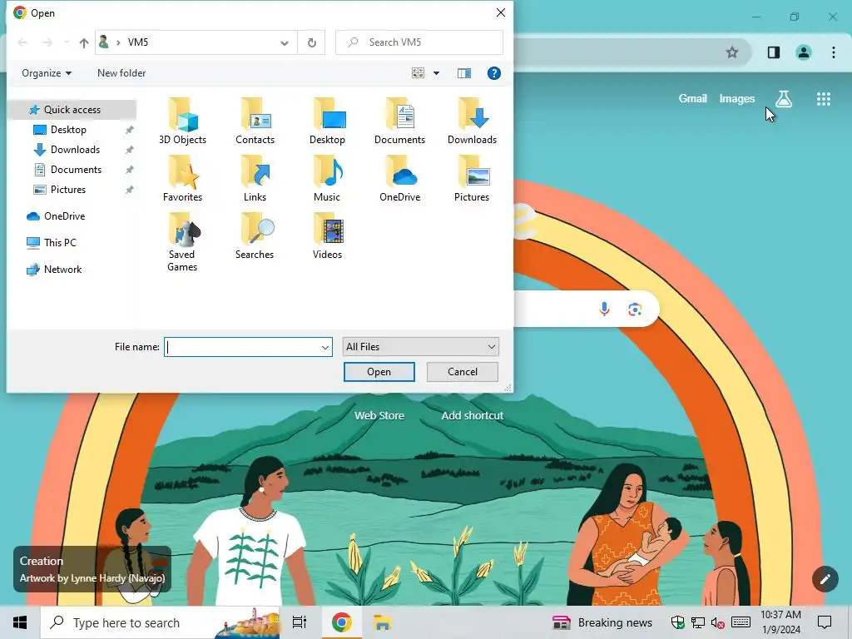Open Chrome profile avatar

803,52
